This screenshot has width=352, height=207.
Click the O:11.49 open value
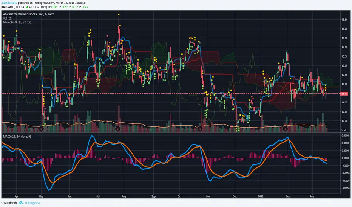[52, 7]
